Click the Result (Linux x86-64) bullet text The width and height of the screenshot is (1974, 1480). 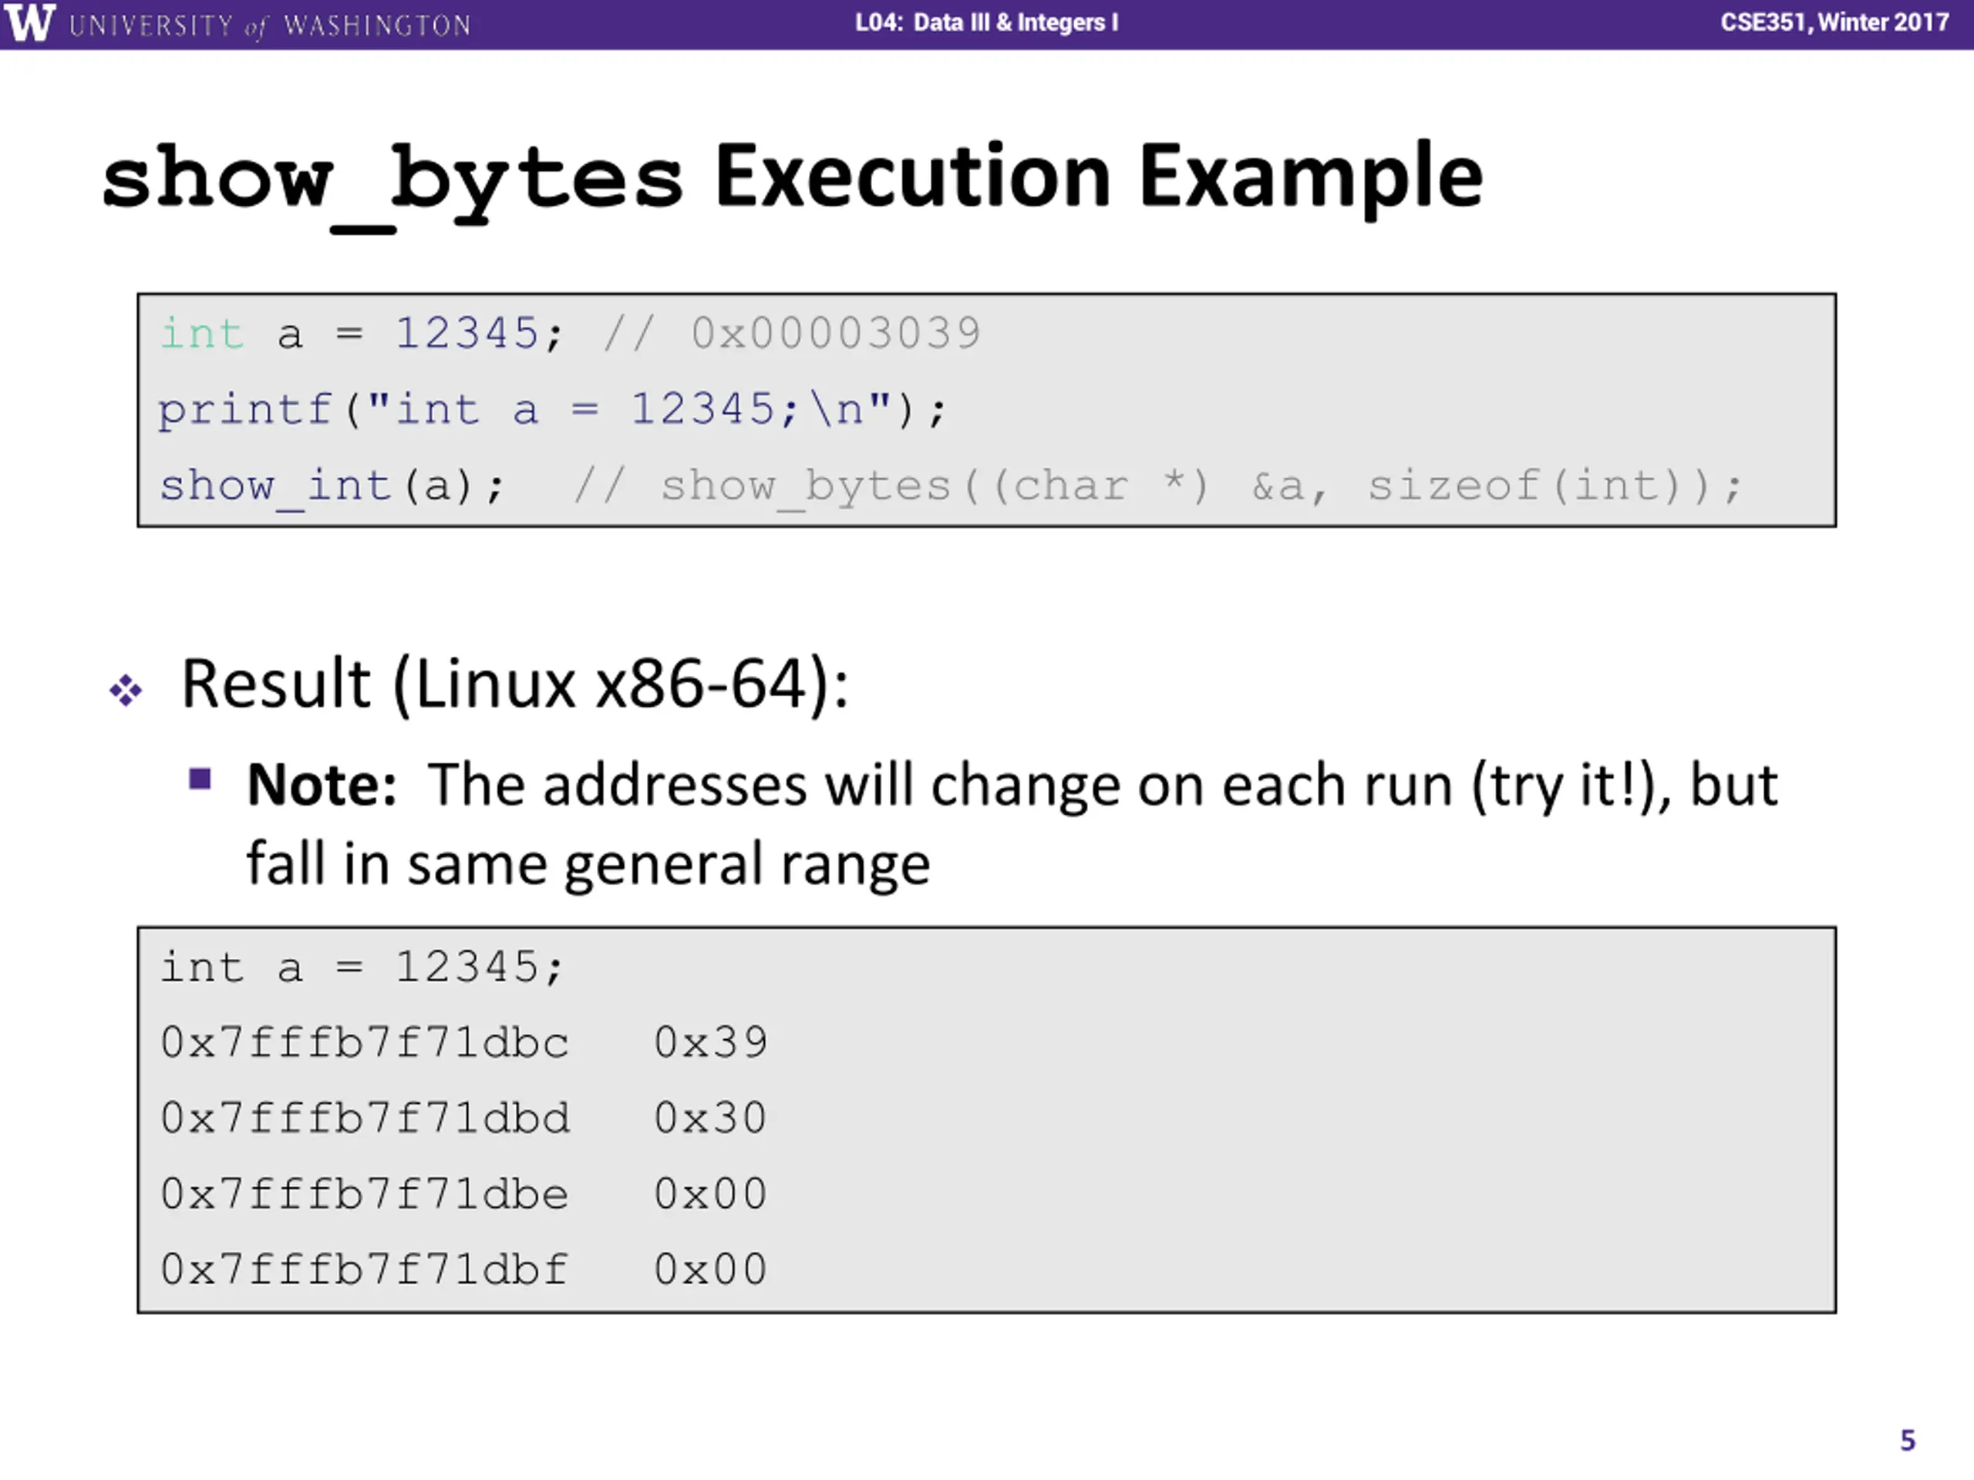point(515,684)
